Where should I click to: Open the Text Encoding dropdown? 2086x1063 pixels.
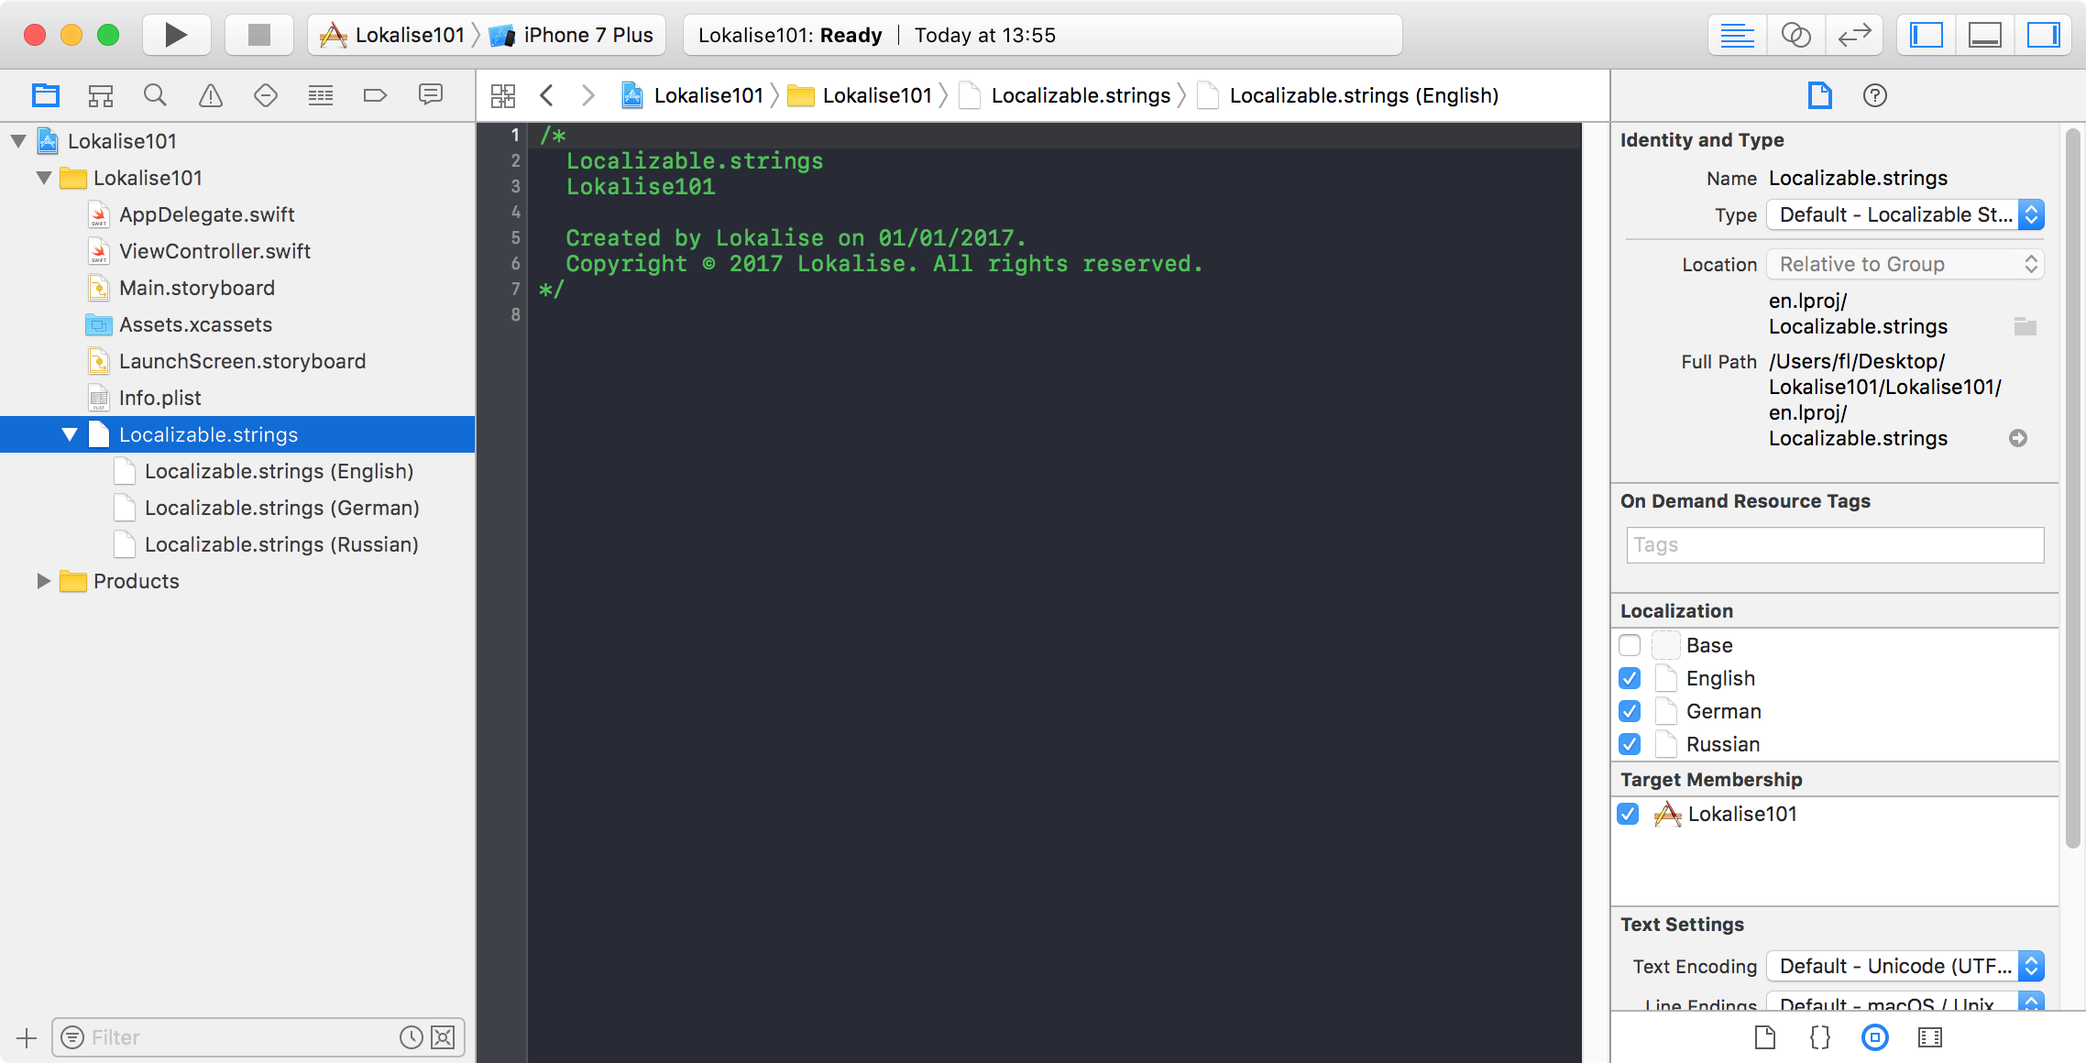tap(1905, 966)
